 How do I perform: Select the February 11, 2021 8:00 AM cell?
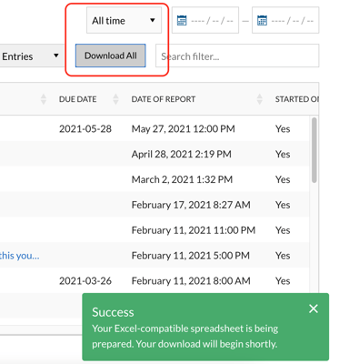tap(191, 281)
